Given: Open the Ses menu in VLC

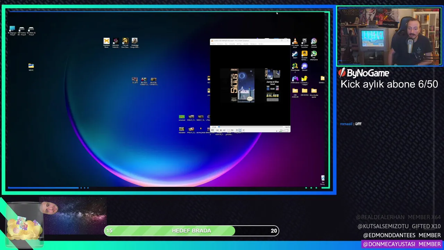Looking at the screenshot, I should point(226,44).
